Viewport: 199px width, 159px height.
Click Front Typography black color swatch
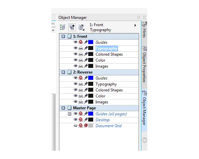click(x=91, y=48)
